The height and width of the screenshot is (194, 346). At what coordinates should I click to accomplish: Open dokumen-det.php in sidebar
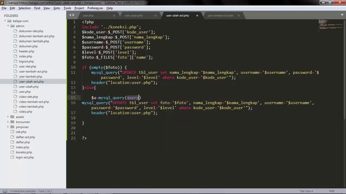[31, 31]
